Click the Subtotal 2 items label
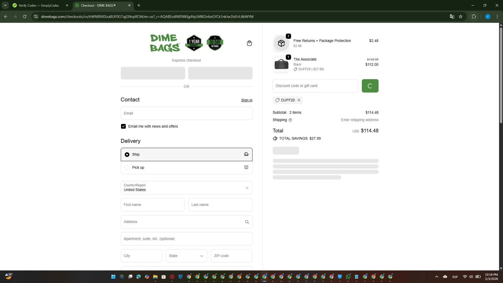This screenshot has width=503, height=283. click(287, 113)
